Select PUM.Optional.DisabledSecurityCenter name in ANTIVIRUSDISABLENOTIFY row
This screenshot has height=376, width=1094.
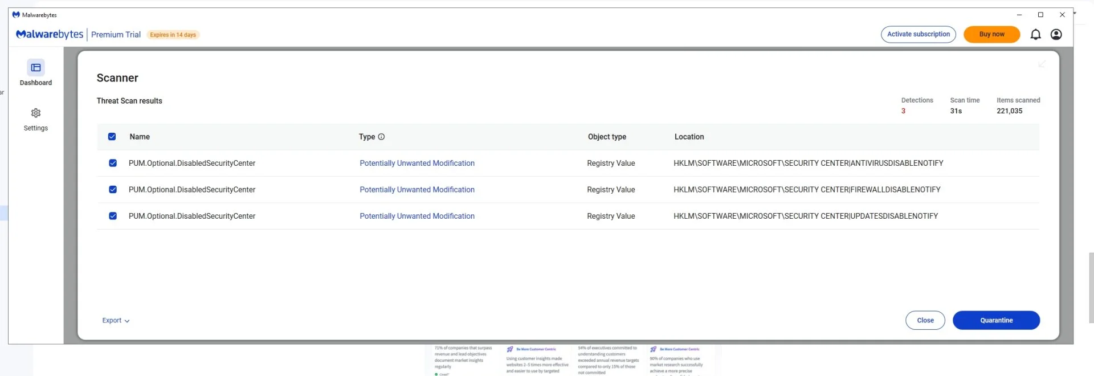tap(192, 163)
